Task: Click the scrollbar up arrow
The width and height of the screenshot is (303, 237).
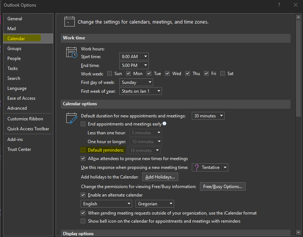Action: pos(298,17)
